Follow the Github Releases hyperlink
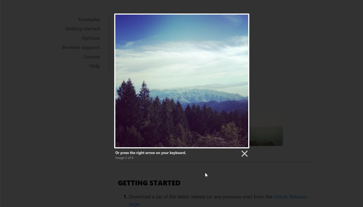This screenshot has height=207, width=363. coord(290,196)
